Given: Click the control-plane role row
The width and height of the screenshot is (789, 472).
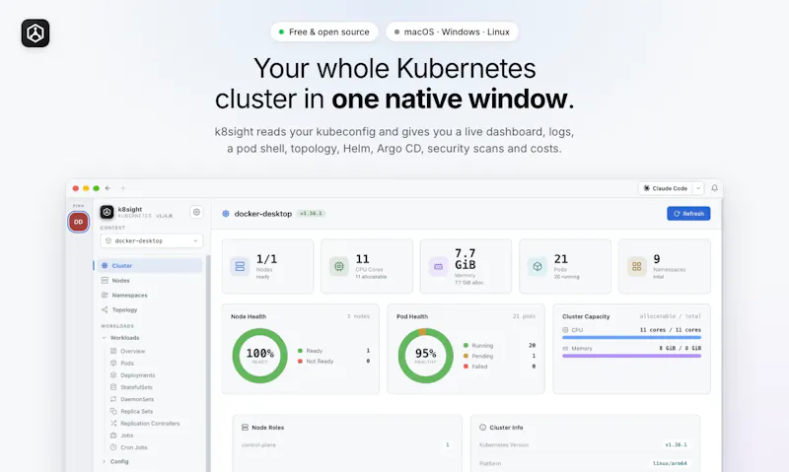Looking at the screenshot, I should click(x=346, y=444).
